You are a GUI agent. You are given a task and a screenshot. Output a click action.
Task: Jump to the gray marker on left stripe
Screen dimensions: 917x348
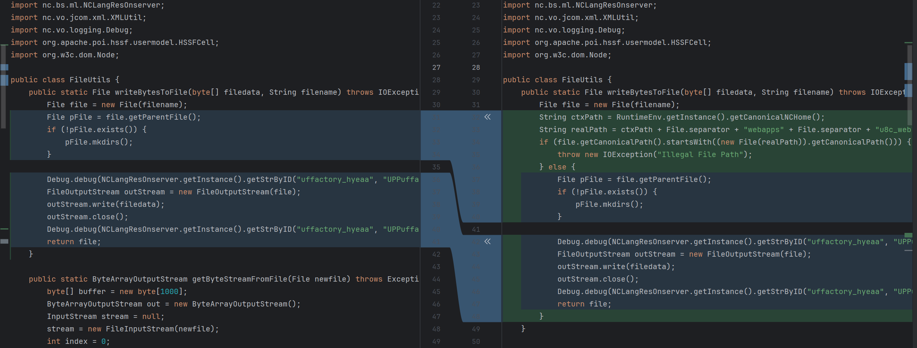click(x=4, y=241)
